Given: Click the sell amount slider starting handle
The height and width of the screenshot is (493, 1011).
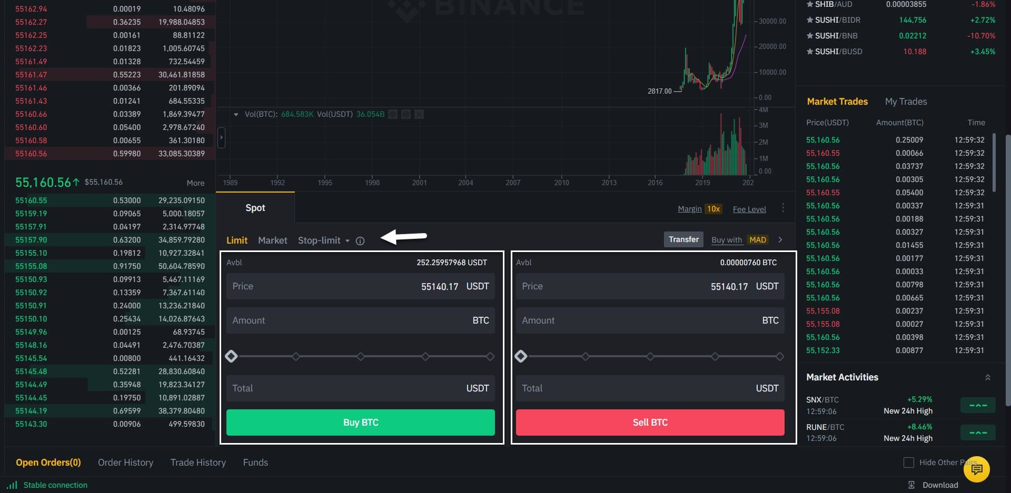Looking at the screenshot, I should 521,356.
